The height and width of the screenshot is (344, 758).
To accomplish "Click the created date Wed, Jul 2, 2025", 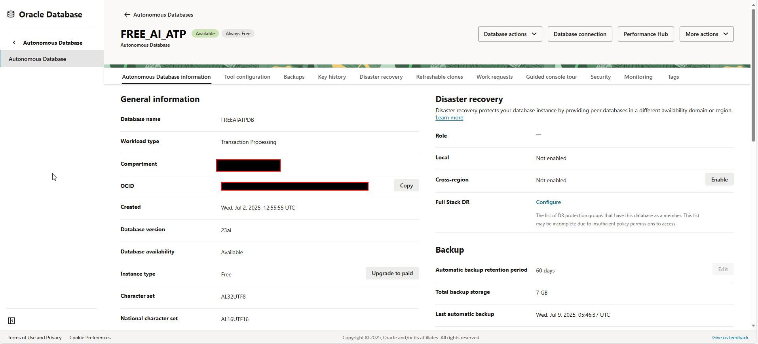I will [258, 208].
